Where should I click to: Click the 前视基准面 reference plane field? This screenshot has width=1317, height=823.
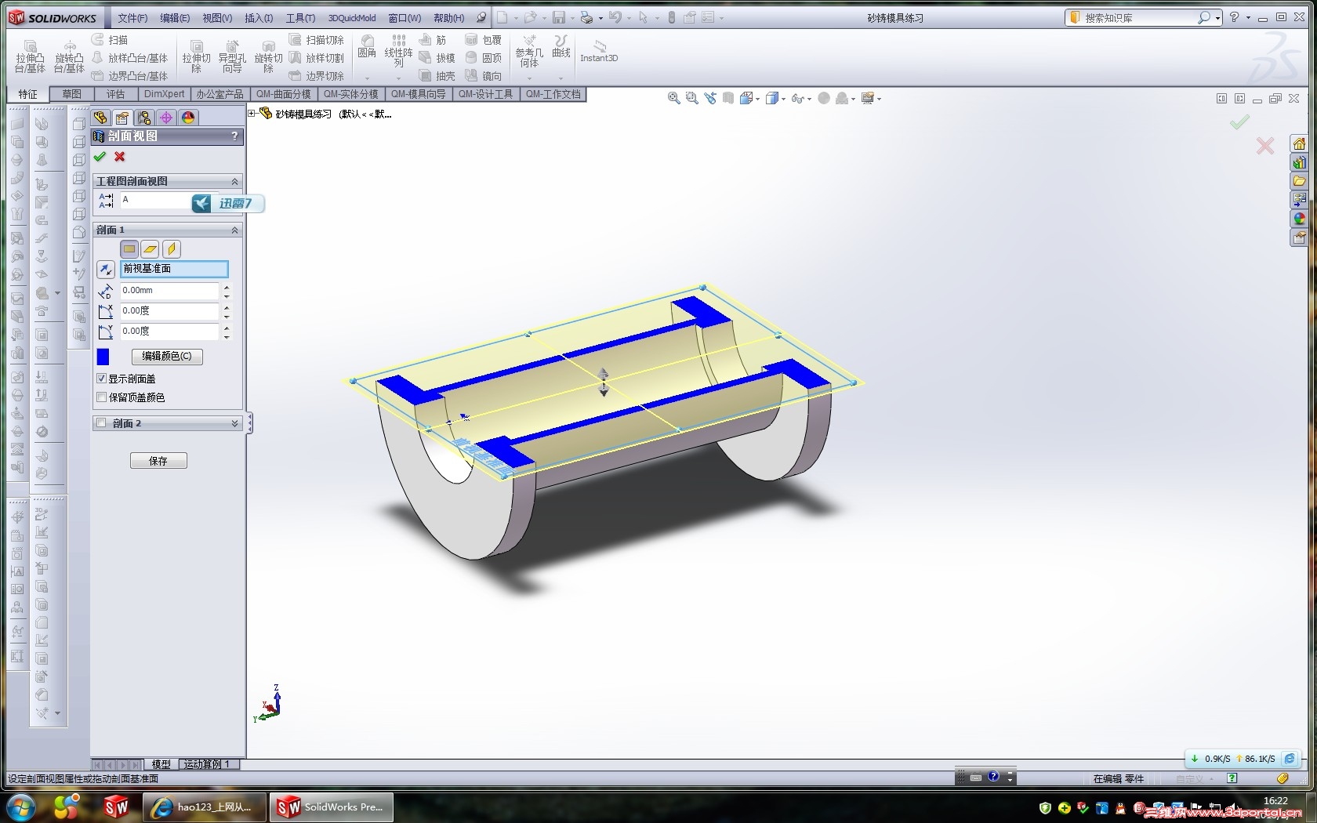(x=174, y=269)
